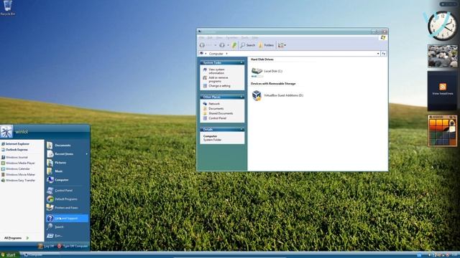Open the Help menu in Computer window

click(x=255, y=38)
